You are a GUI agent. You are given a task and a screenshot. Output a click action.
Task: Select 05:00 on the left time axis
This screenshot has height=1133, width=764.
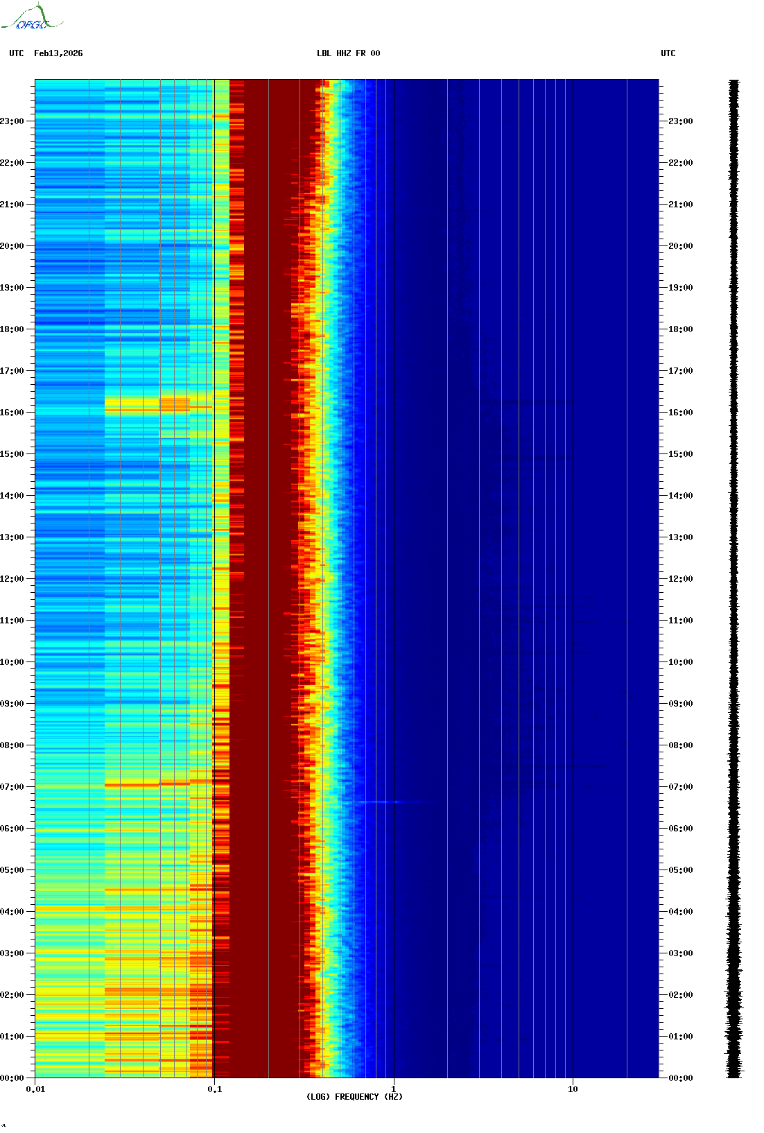pos(12,870)
